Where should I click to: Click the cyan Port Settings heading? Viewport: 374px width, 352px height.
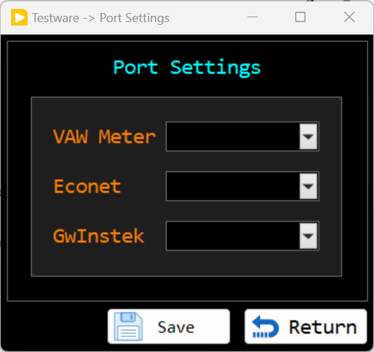point(187,68)
